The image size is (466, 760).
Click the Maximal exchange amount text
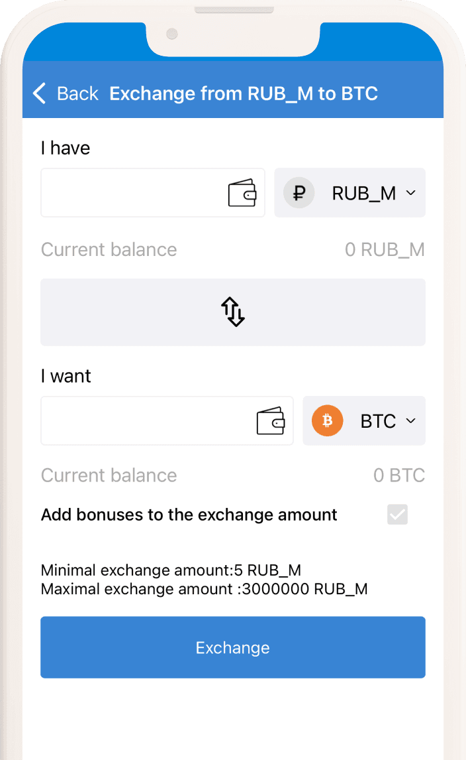click(x=205, y=590)
